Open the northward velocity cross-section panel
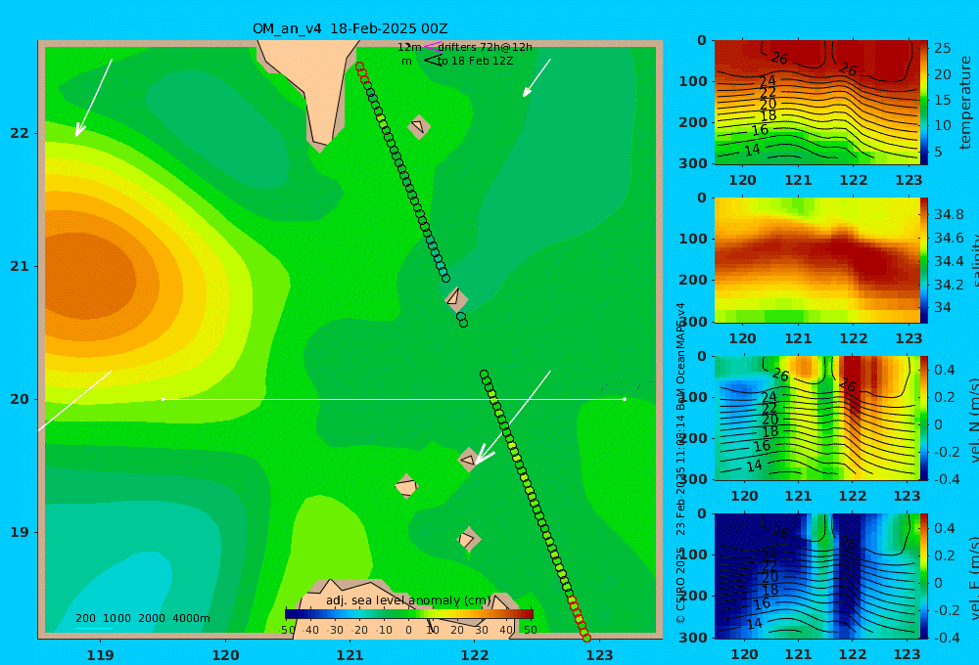This screenshot has height=665, width=979. (x=816, y=418)
